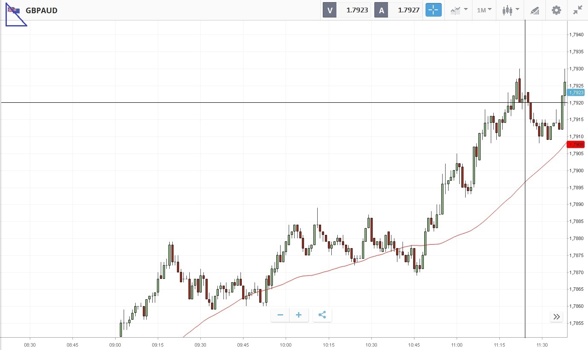Toggle the crosshair cursor tool

click(x=433, y=10)
